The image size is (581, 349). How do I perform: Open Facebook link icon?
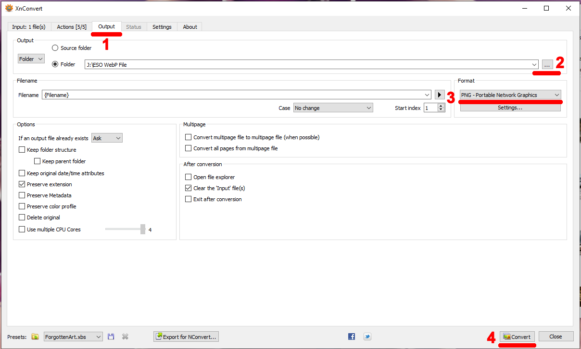click(x=352, y=337)
